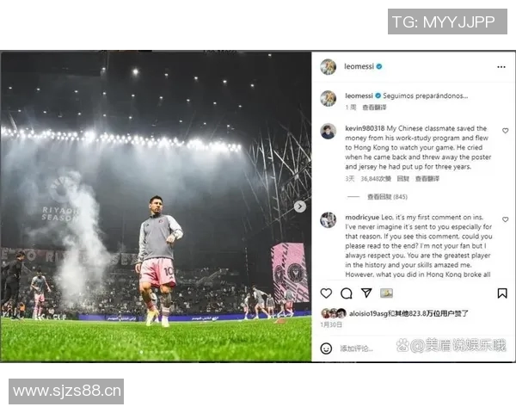Translate kevin980318's comment
This screenshot has height=413, width=516.
[x=427, y=178]
